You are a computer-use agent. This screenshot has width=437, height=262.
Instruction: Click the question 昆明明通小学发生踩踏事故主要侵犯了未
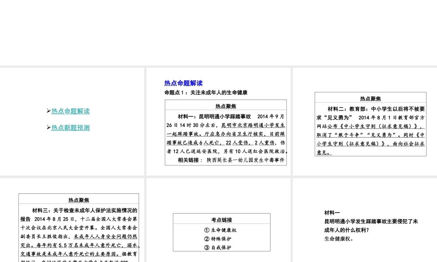click(x=371, y=221)
